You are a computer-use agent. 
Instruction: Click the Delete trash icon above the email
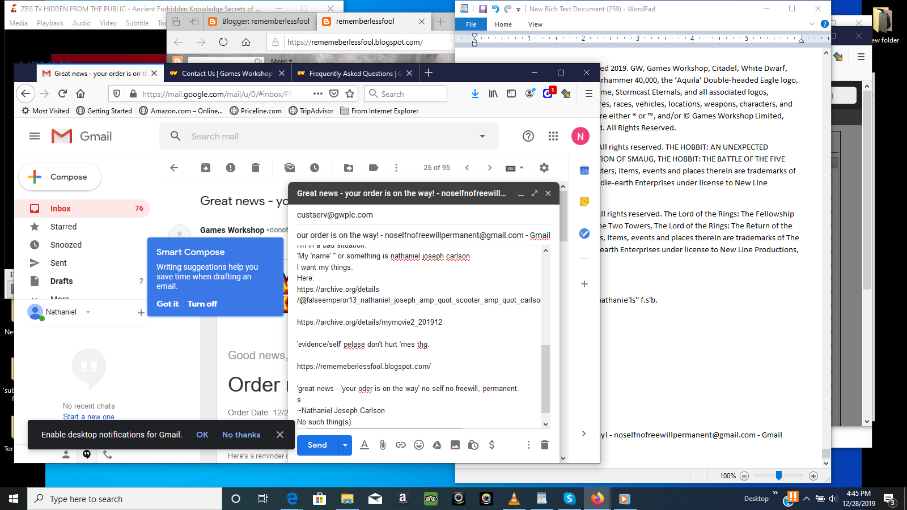click(256, 168)
